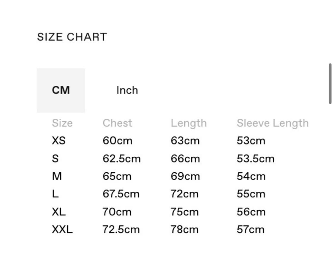
Task: Click the 53.5cm sleeve length value
Action: pyautogui.click(x=255, y=159)
